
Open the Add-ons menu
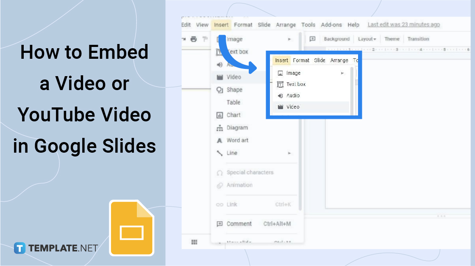point(331,25)
